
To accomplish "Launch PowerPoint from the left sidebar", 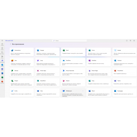I will [2, 82].
